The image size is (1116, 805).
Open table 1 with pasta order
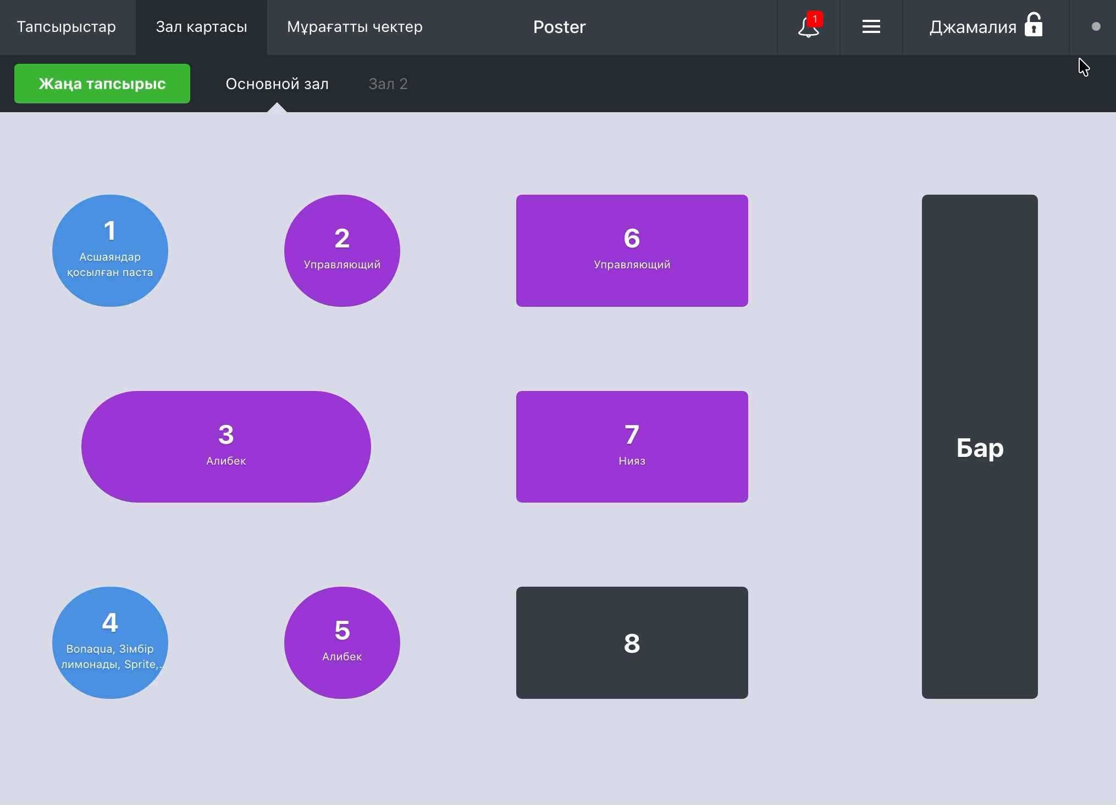pos(110,251)
